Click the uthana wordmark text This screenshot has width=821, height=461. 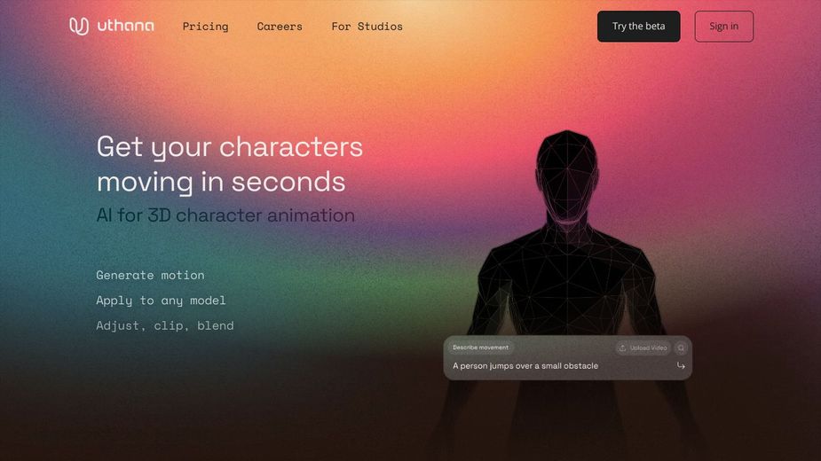(x=126, y=26)
